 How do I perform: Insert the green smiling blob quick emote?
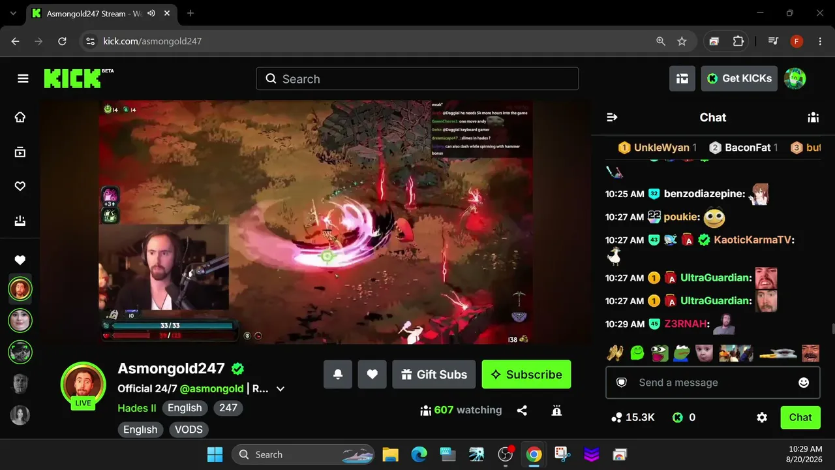pyautogui.click(x=637, y=353)
